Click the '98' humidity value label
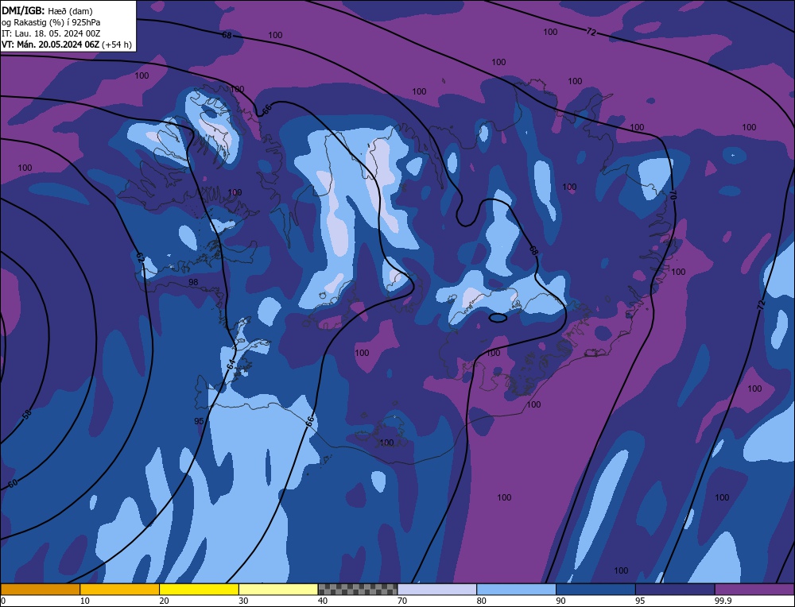 193,282
